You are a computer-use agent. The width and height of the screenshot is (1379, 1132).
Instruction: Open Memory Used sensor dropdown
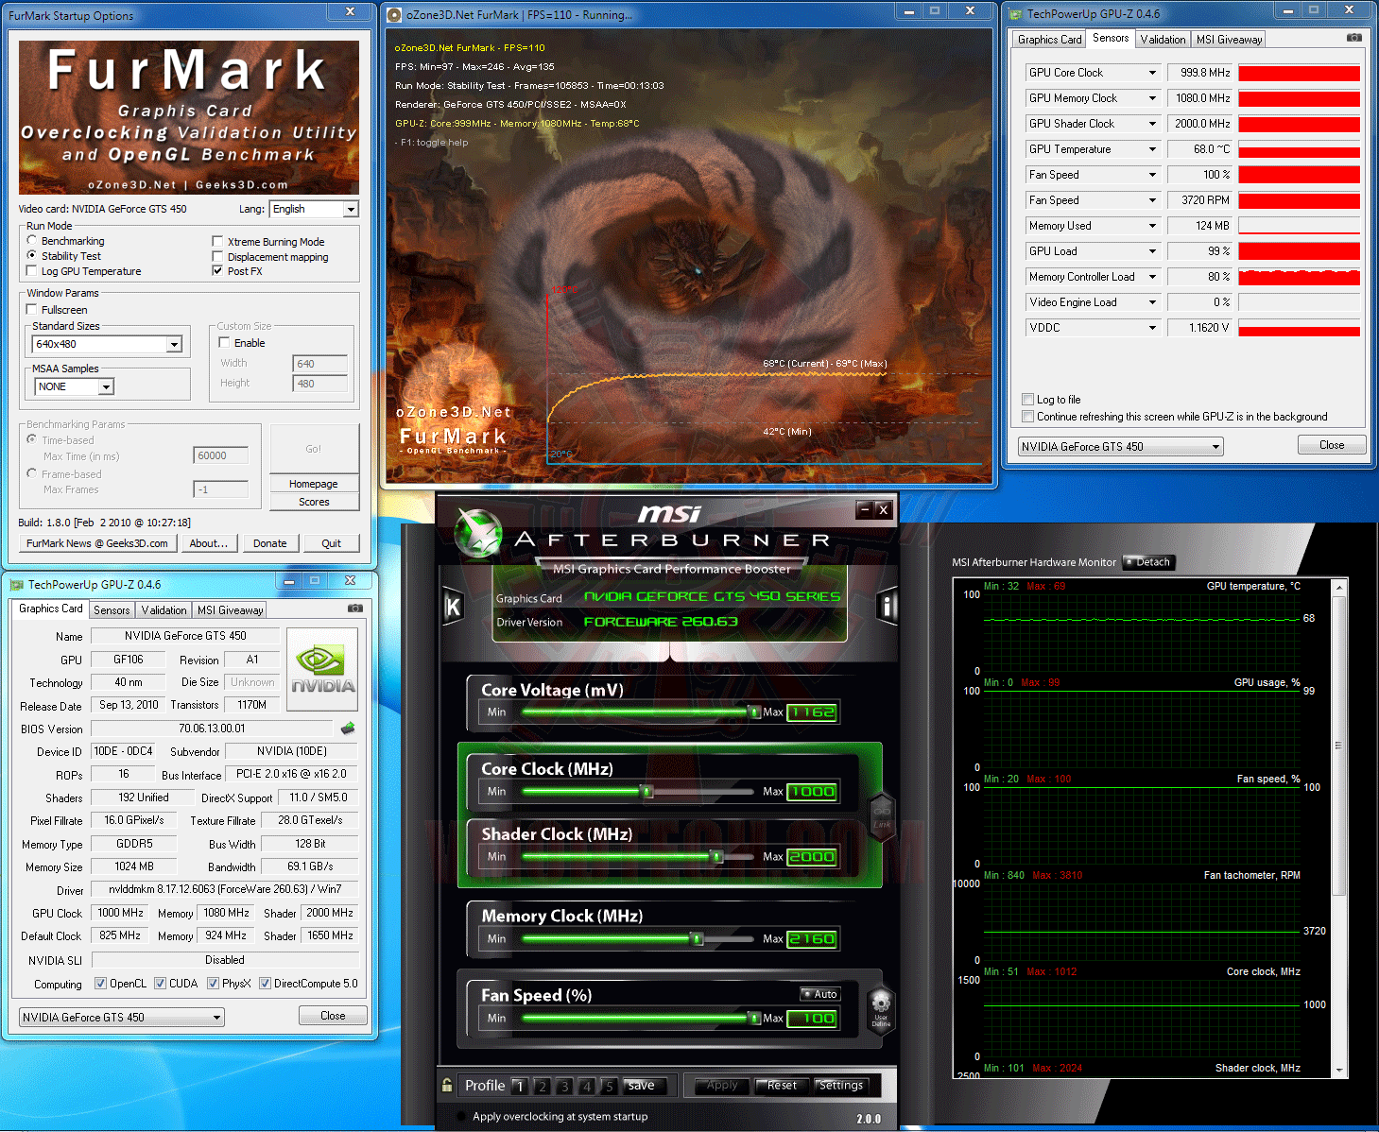click(1152, 226)
